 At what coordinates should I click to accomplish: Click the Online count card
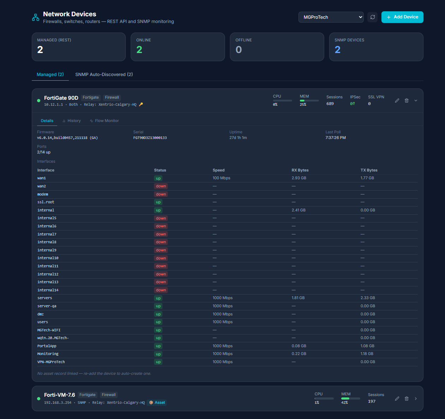click(178, 47)
